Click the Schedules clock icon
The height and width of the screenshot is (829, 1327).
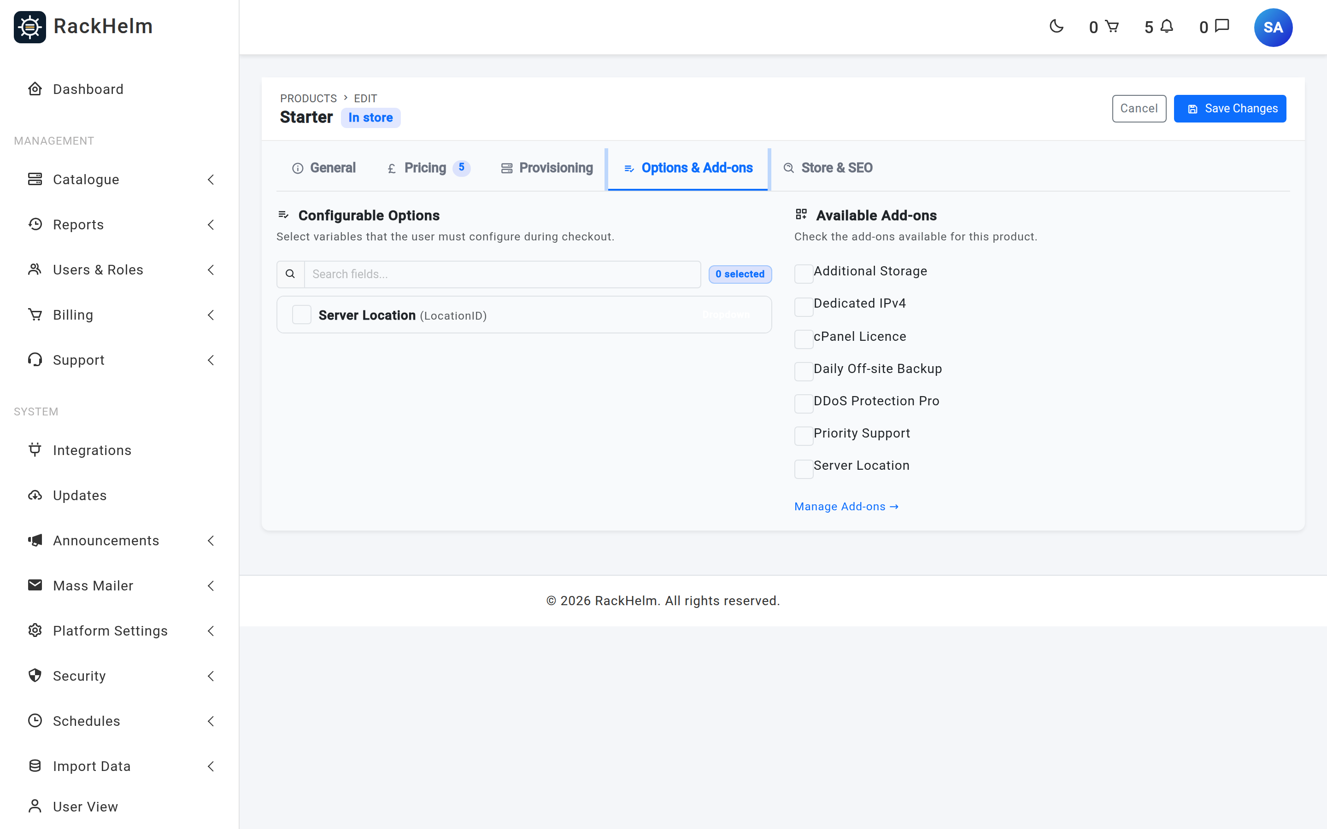35,720
